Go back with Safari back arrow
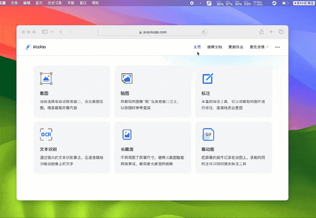This screenshot has height=218, width=316. tap(61, 32)
